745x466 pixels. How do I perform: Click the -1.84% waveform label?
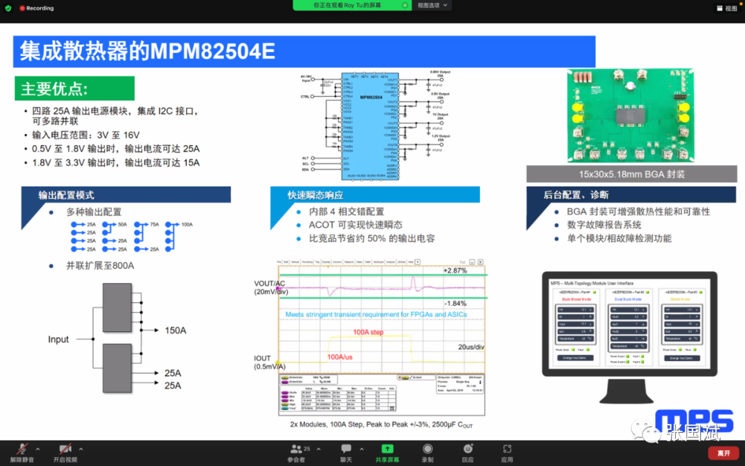click(455, 303)
